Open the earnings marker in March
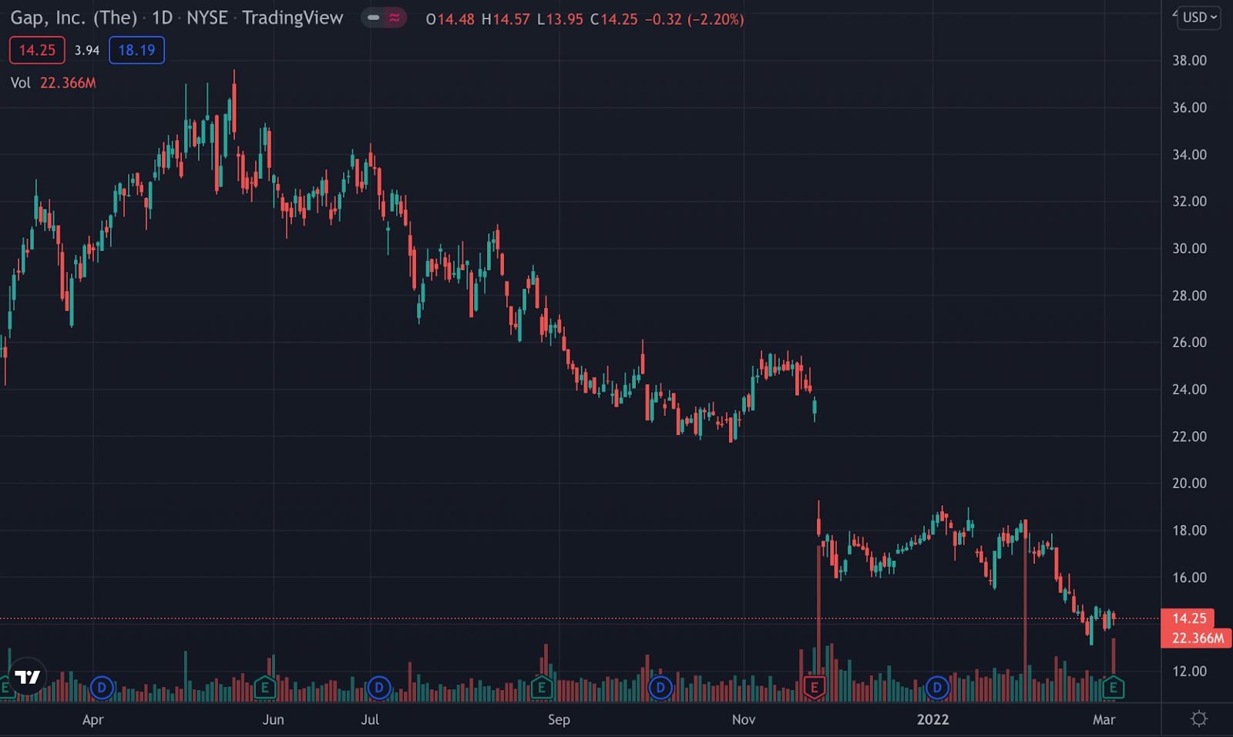This screenshot has width=1233, height=737. click(1113, 687)
